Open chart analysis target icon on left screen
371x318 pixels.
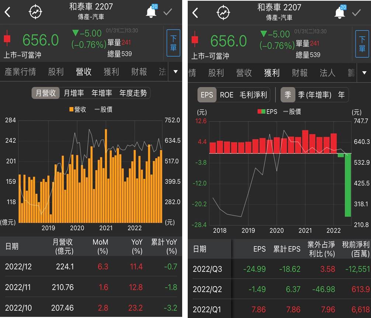coord(35,12)
